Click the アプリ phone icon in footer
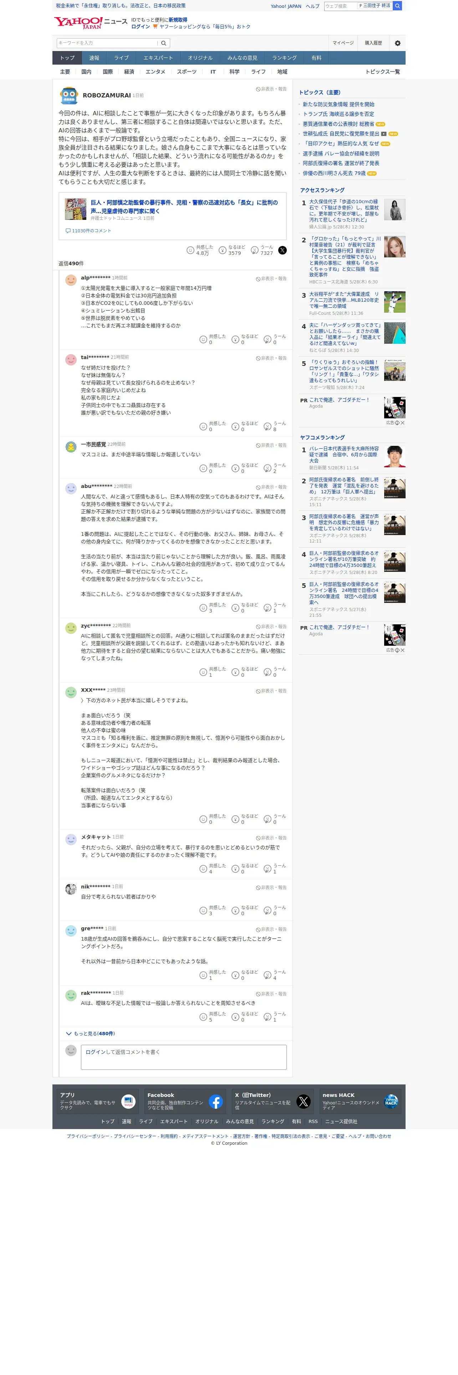Screen dimensions: 458x1375 point(128,1102)
